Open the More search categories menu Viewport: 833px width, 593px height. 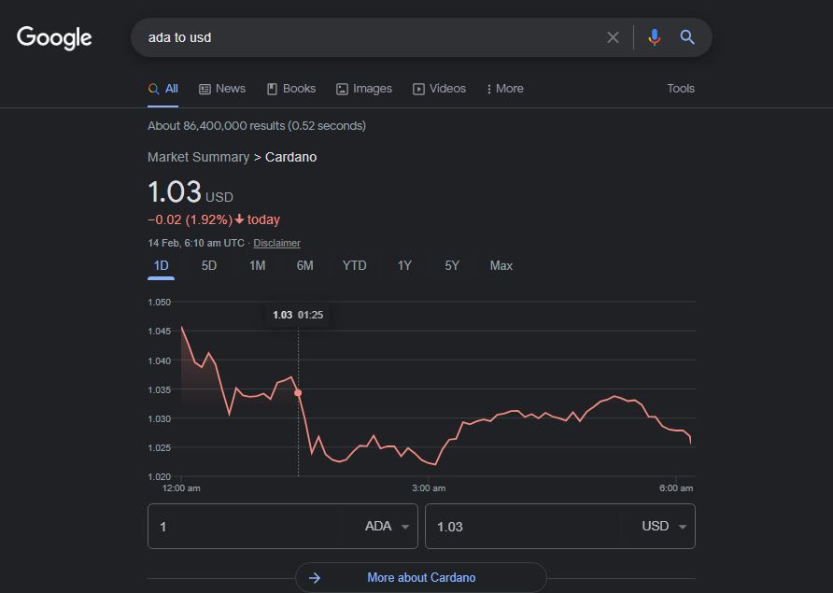[x=505, y=89]
